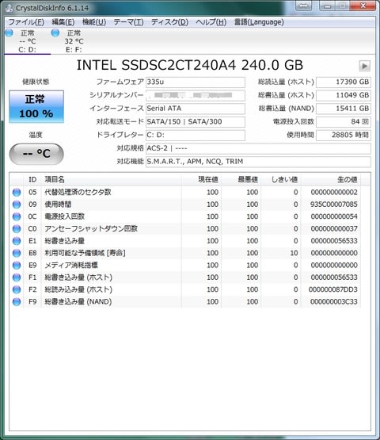This screenshot has width=380, height=440.
Task: Click status orb of attribute F9 row
Action: (x=17, y=302)
